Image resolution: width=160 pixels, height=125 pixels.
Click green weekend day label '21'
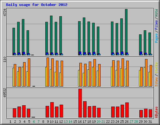tap(103, 122)
